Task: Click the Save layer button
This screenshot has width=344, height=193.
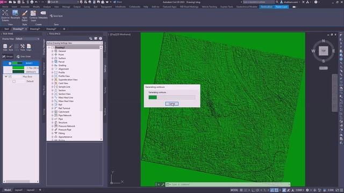Action: click(56, 16)
